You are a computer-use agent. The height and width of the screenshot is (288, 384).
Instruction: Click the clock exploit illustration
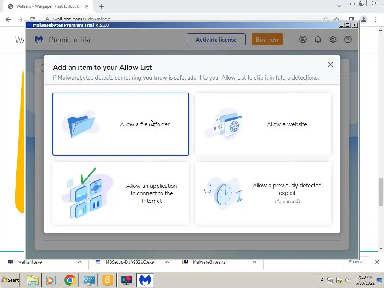point(223,193)
